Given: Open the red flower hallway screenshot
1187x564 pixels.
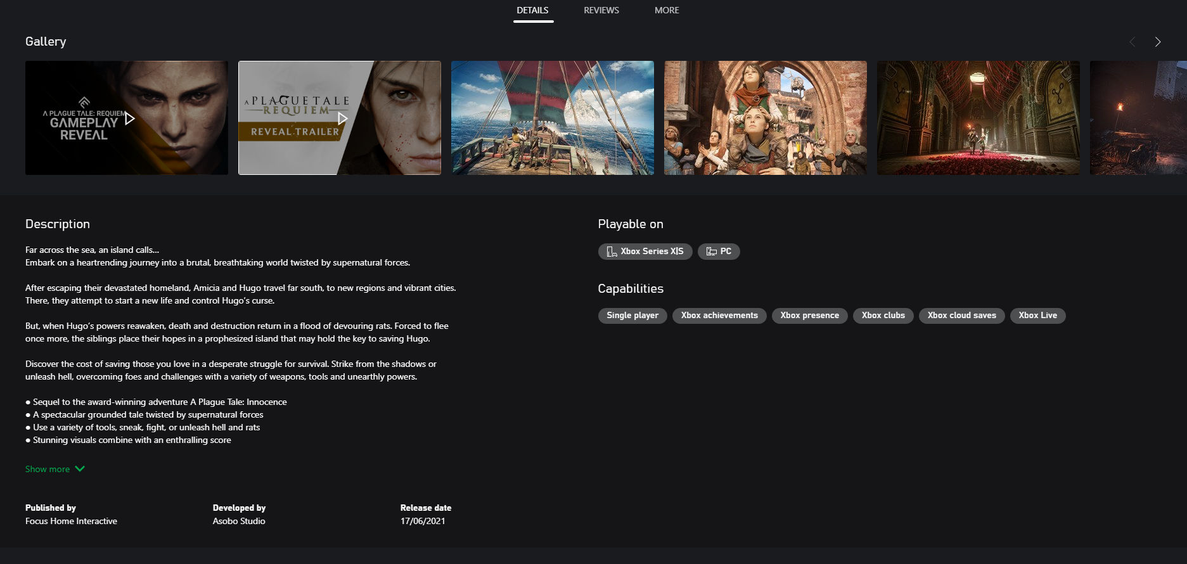Looking at the screenshot, I should click(x=978, y=118).
